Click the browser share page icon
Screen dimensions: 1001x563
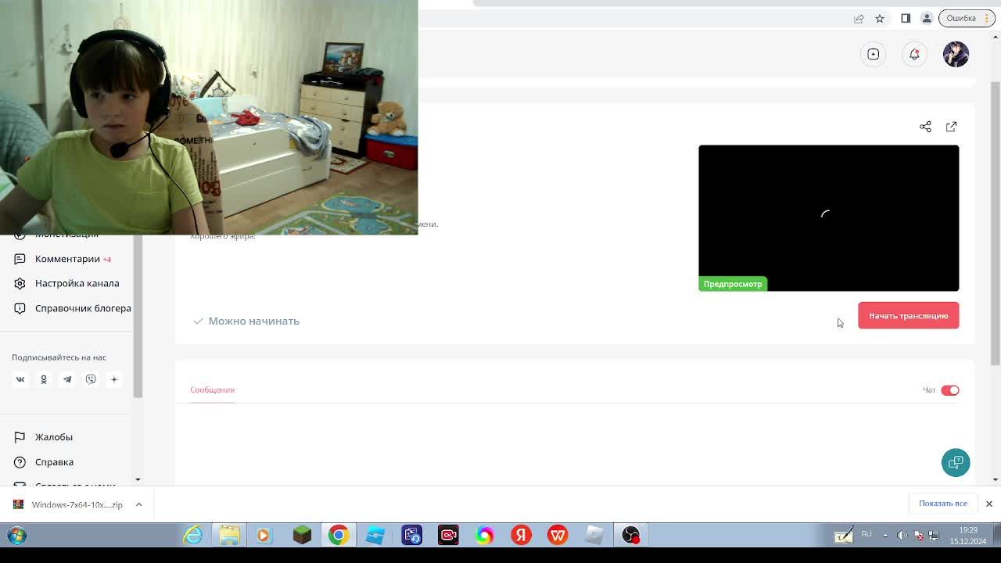click(859, 18)
